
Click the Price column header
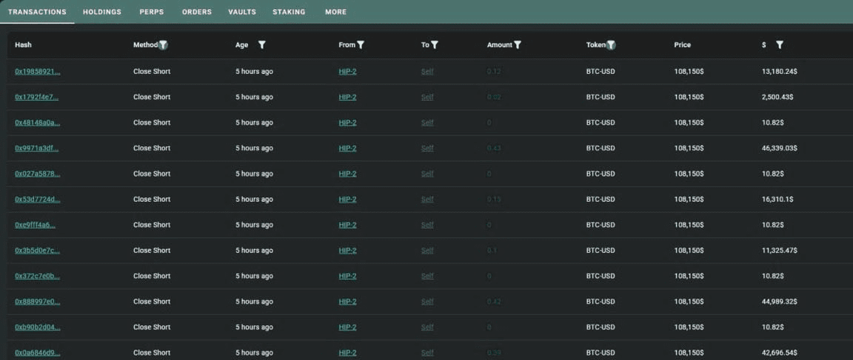pos(682,45)
